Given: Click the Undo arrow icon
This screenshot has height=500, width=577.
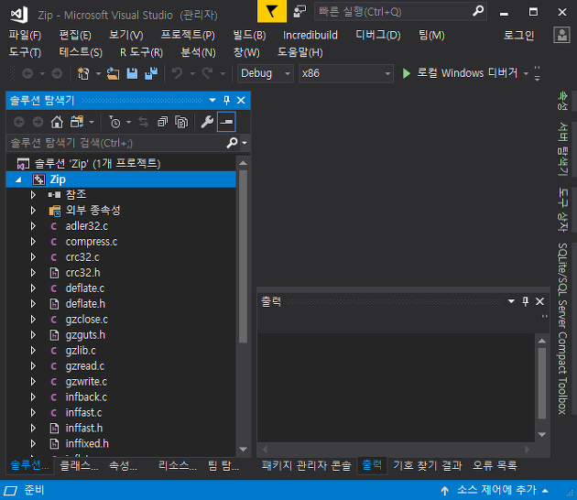Looking at the screenshot, I should click(177, 73).
